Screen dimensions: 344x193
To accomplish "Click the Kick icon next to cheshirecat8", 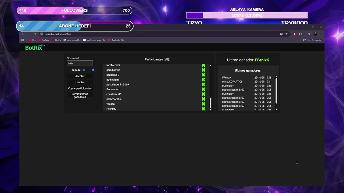I will click(x=204, y=94).
